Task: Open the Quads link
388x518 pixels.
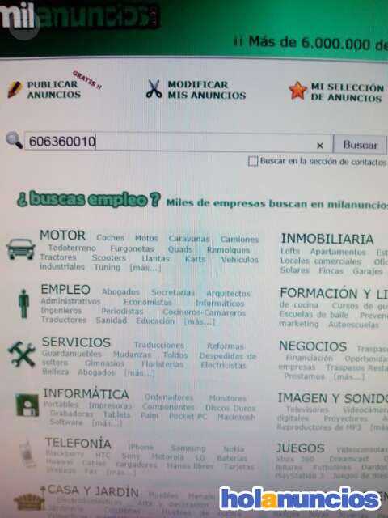Action: point(179,249)
